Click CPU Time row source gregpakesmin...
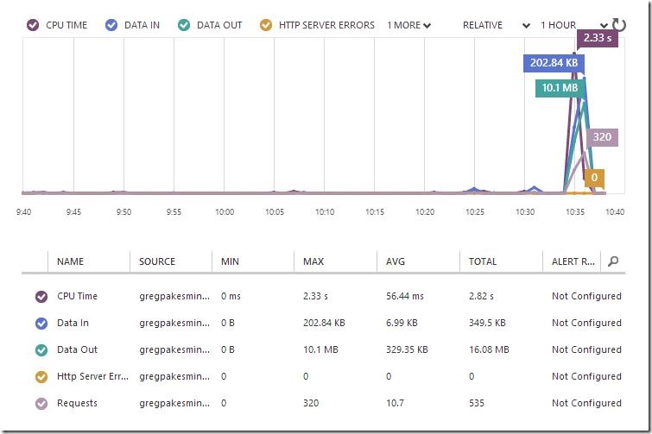This screenshot has width=652, height=434. pos(174,296)
